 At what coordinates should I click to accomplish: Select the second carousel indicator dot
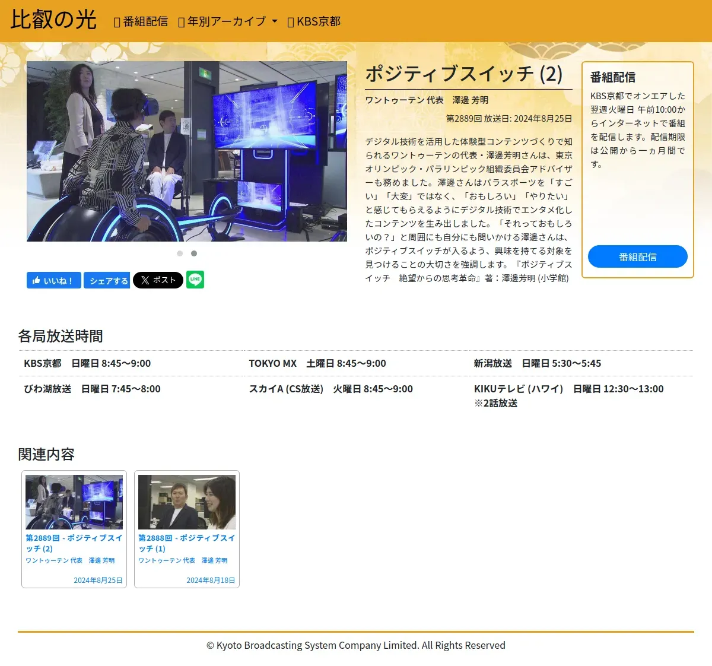point(194,253)
